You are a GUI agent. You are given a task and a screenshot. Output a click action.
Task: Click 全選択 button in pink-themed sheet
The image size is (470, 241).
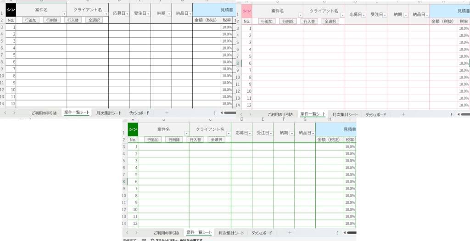[x=330, y=21]
